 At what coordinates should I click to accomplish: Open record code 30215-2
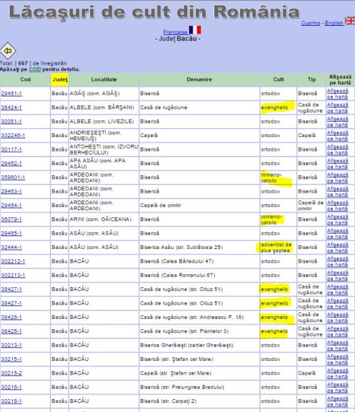click(x=12, y=373)
